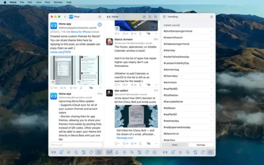Go back from the Post view
Viewport: 264px width, 165px height.
pos(65,16)
